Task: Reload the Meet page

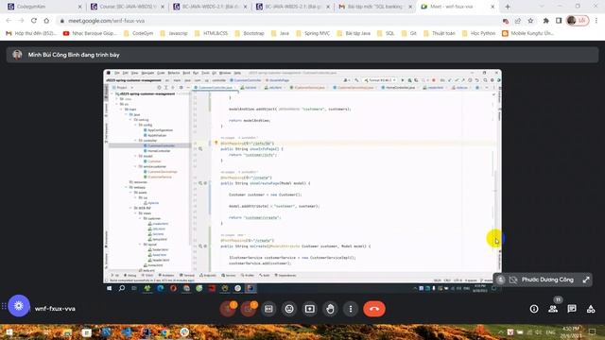Action: pos(34,21)
